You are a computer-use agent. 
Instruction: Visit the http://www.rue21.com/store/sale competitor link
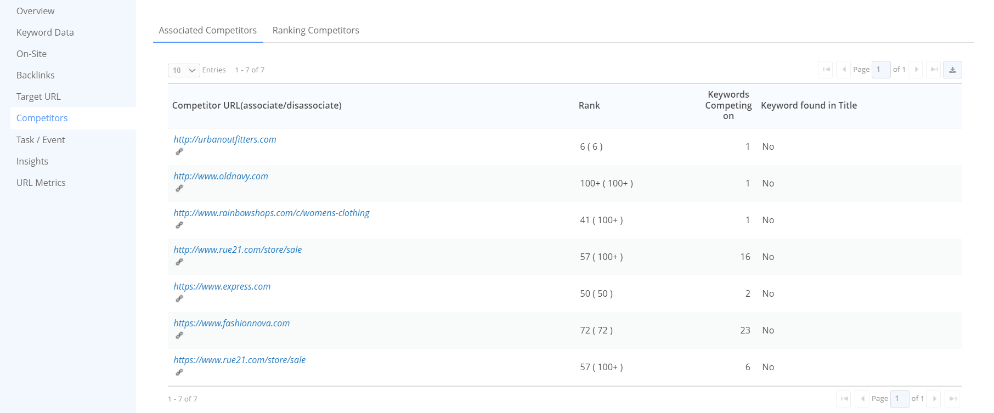238,250
